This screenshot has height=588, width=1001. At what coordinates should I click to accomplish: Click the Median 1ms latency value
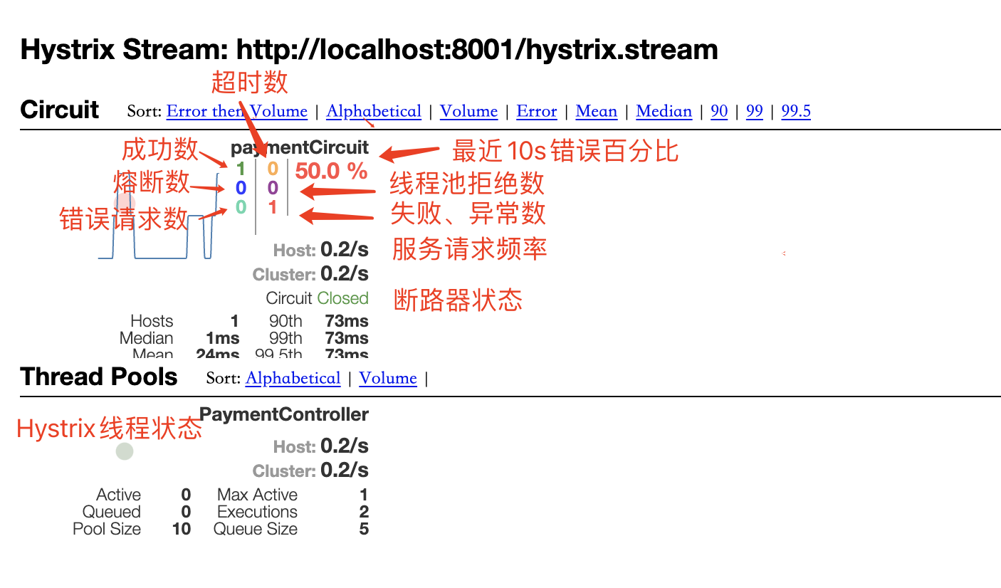(x=223, y=338)
